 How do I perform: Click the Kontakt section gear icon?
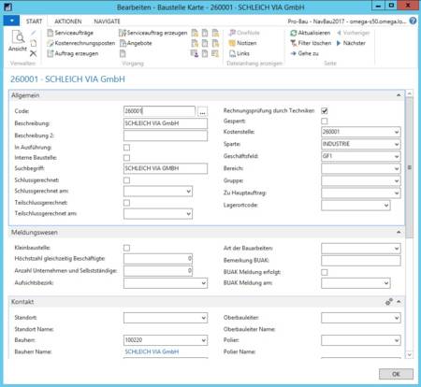pos(389,302)
